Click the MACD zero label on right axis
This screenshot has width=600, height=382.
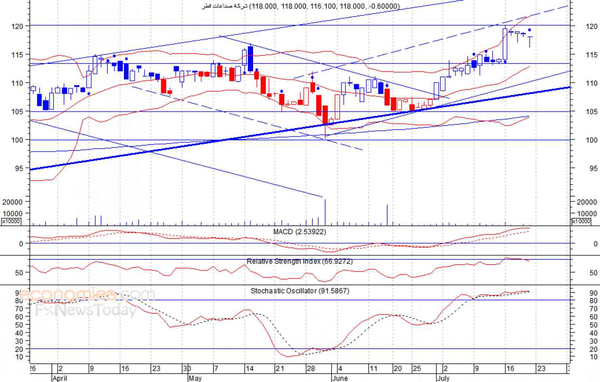[x=595, y=244]
